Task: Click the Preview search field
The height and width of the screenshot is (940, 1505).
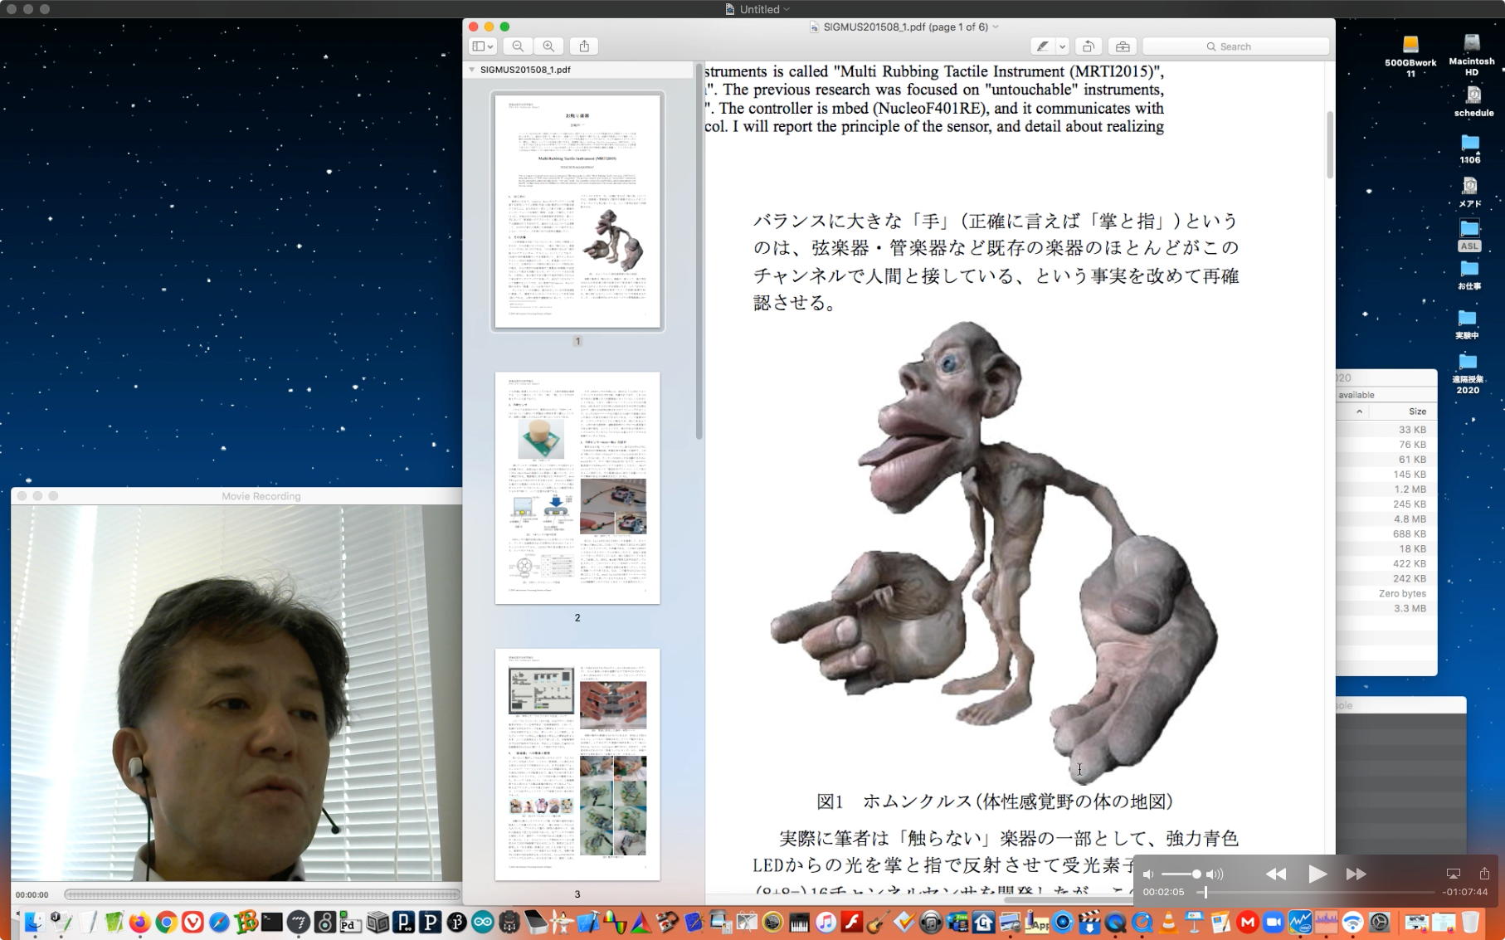Action: coord(1236,46)
